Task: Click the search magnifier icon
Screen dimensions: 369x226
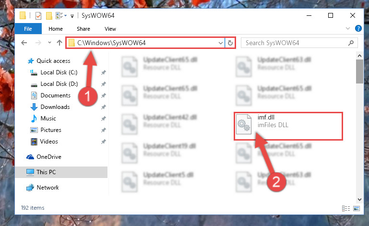Action: click(x=351, y=43)
